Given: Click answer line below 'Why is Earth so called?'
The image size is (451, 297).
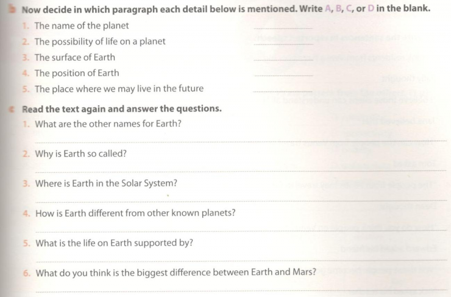Looking at the screenshot, I should pyautogui.click(x=241, y=172).
